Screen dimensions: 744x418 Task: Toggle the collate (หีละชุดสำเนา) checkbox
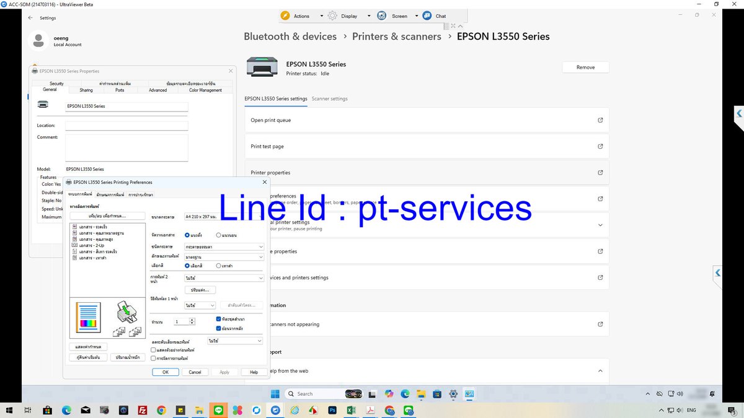[218, 319]
